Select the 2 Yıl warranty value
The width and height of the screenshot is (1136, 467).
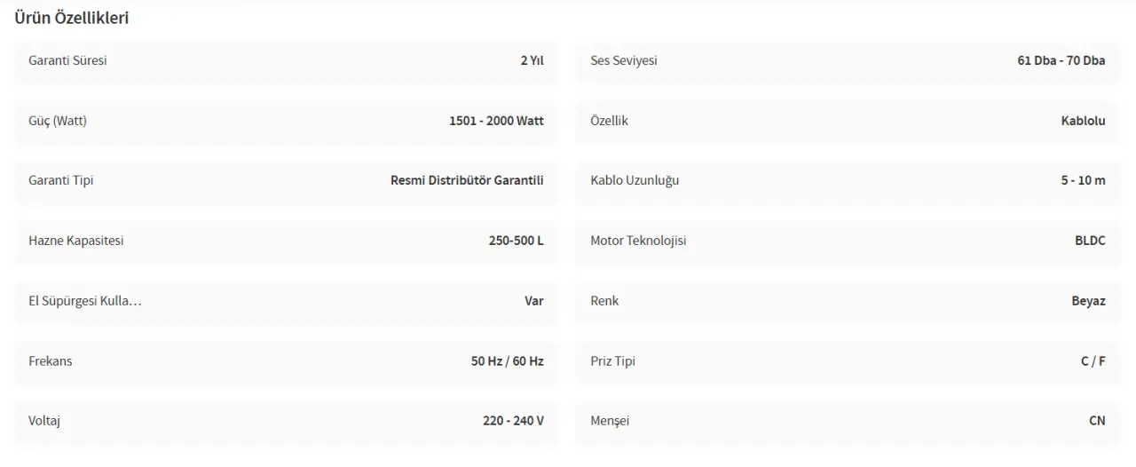532,60
